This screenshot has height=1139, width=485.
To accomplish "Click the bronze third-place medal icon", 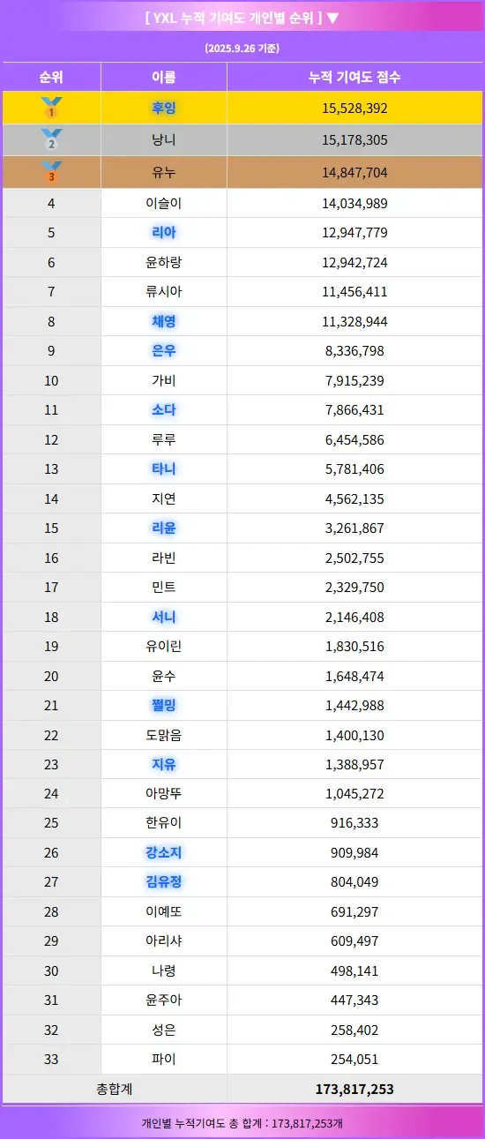I will [x=51, y=172].
